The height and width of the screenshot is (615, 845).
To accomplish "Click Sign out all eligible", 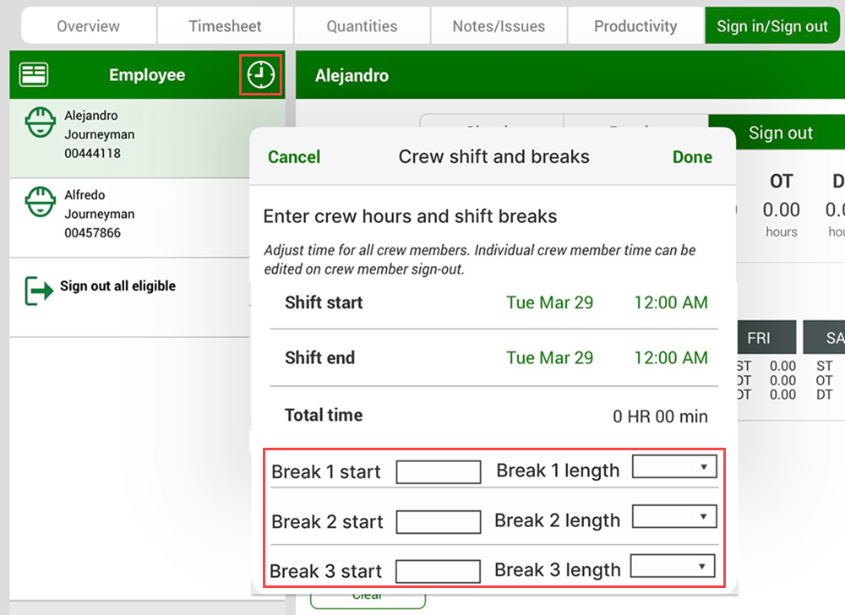I will [117, 286].
